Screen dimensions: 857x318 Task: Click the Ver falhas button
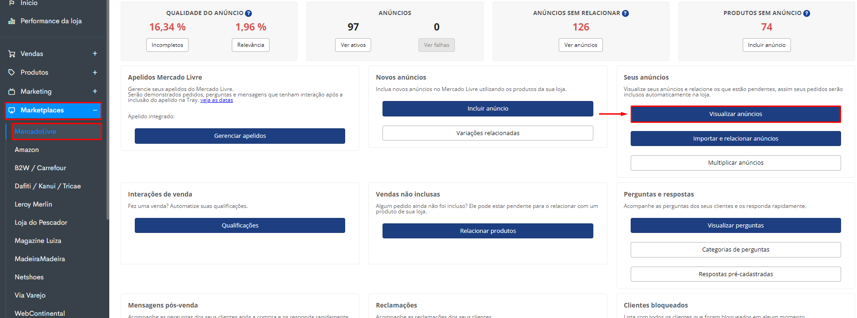pos(436,45)
